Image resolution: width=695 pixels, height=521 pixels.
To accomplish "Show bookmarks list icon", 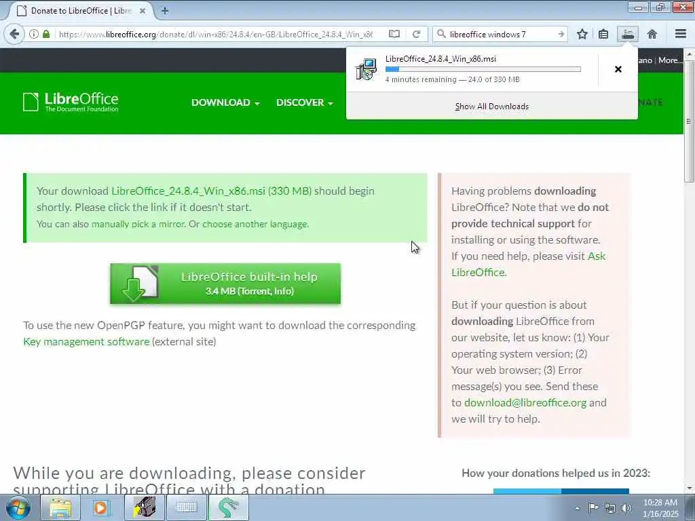I will (603, 34).
